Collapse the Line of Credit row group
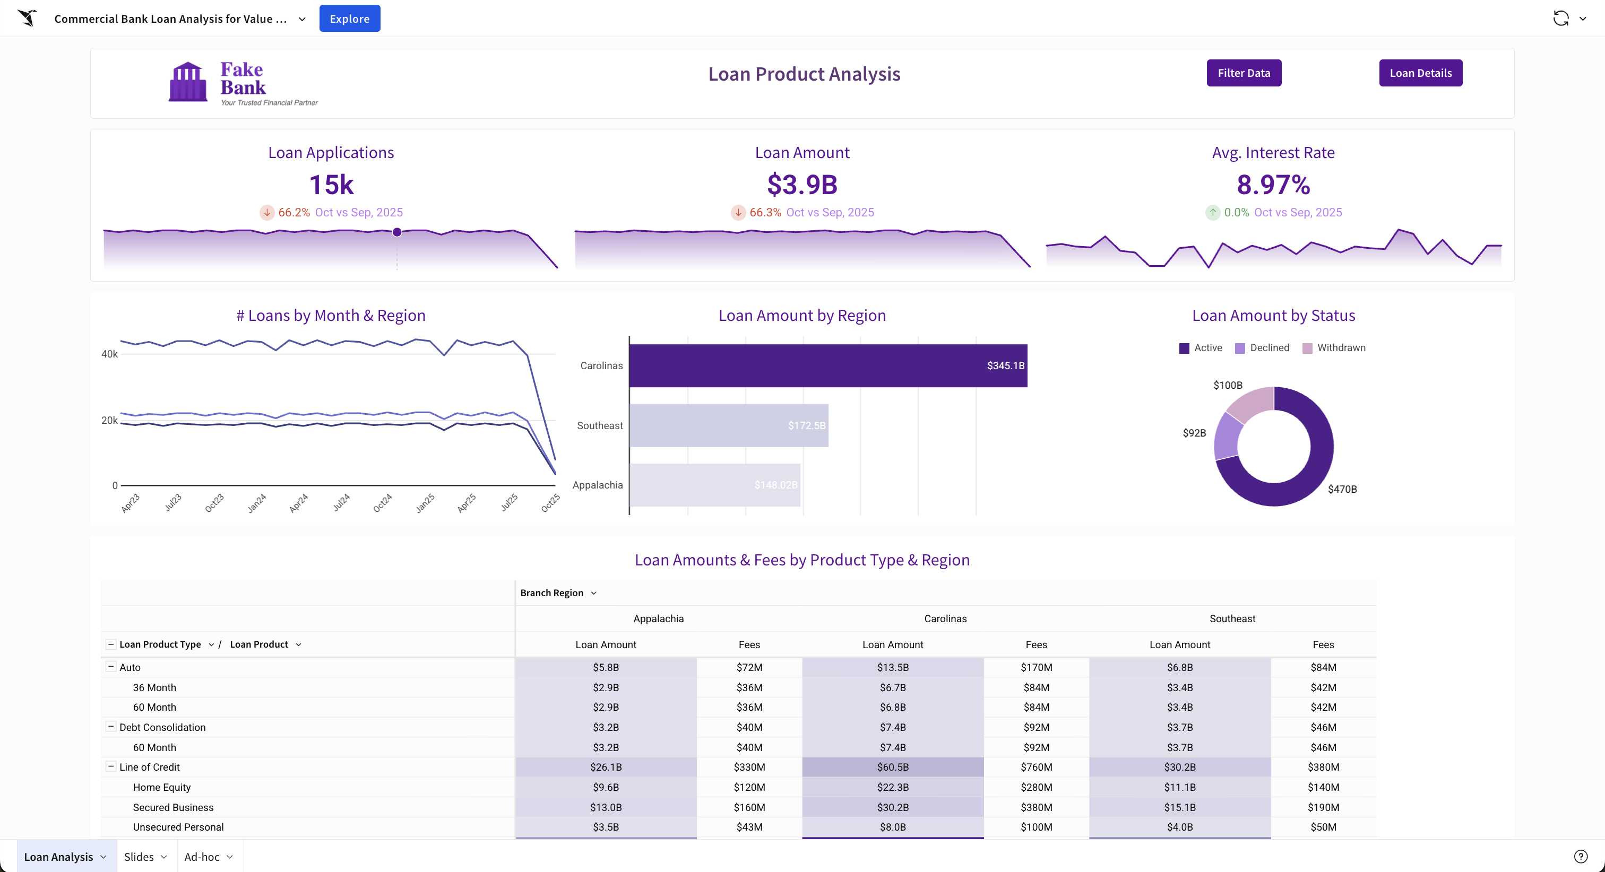This screenshot has height=872, width=1605. (110, 766)
